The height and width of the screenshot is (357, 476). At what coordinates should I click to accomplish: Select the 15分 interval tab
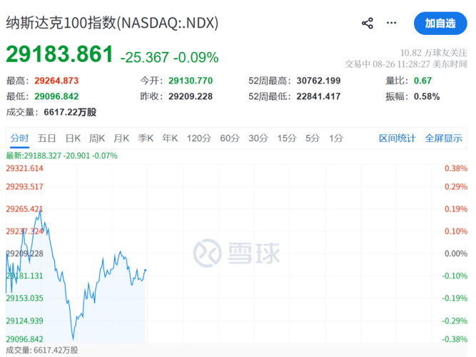click(287, 139)
